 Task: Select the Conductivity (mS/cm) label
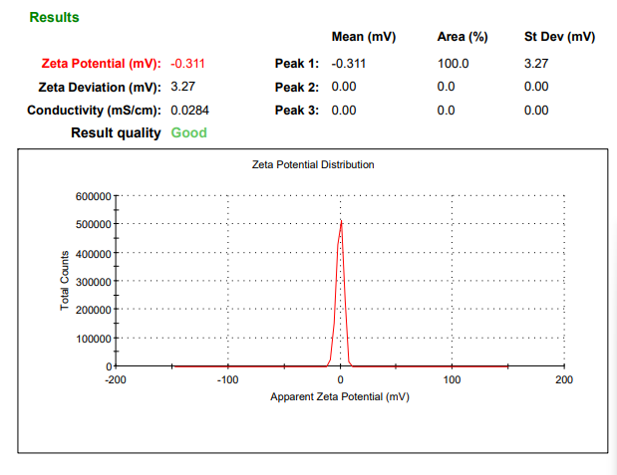[95, 110]
